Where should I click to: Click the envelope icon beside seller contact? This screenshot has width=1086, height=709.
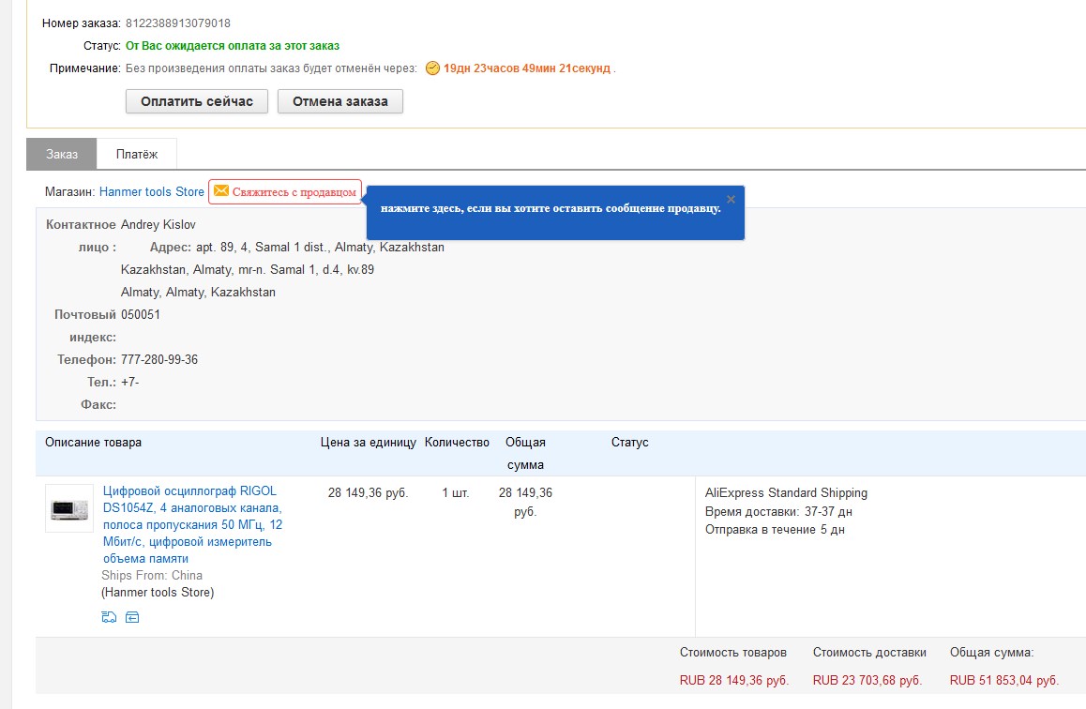click(x=221, y=191)
